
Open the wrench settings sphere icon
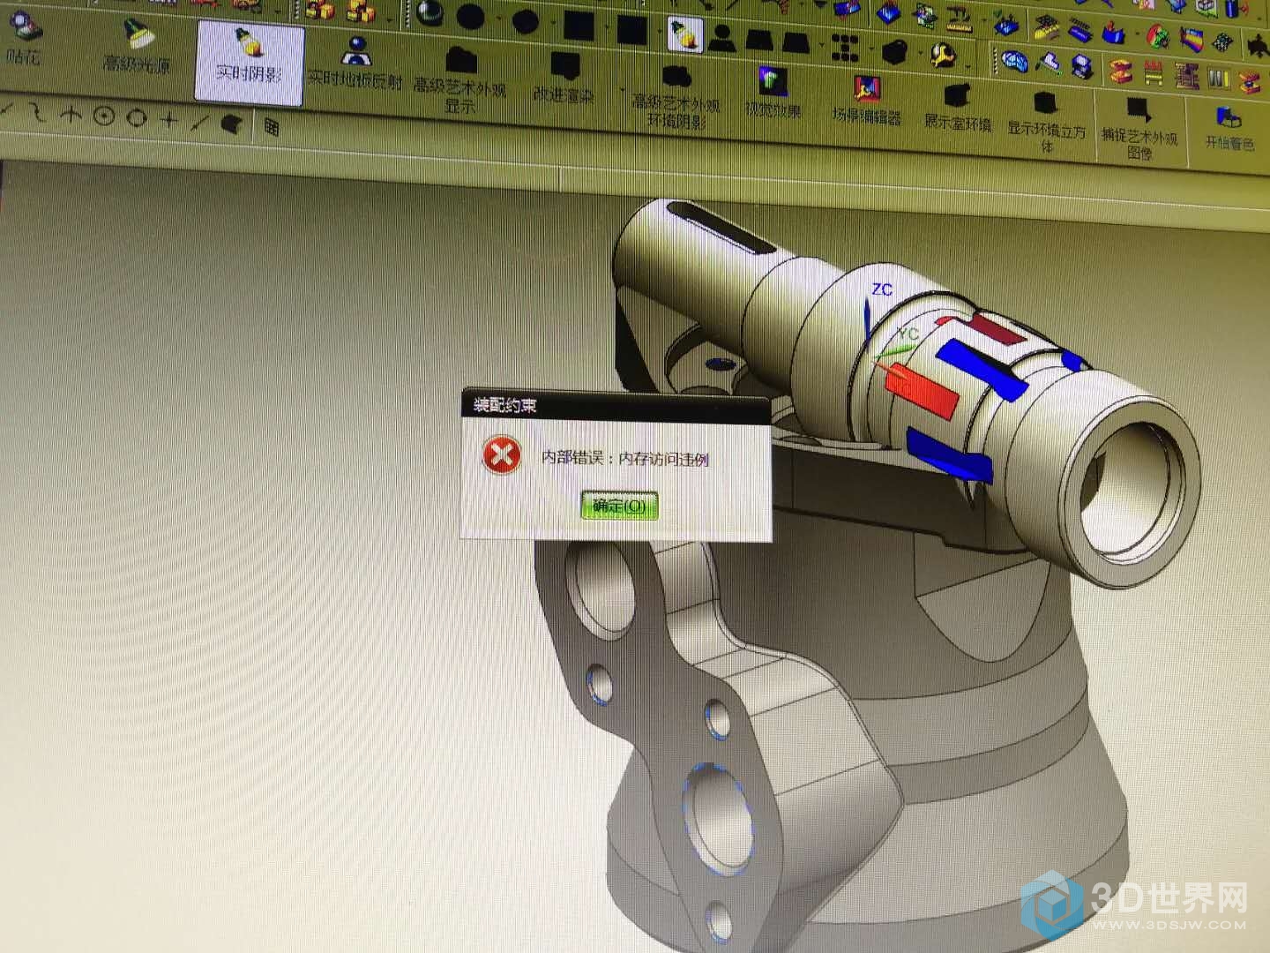[943, 55]
